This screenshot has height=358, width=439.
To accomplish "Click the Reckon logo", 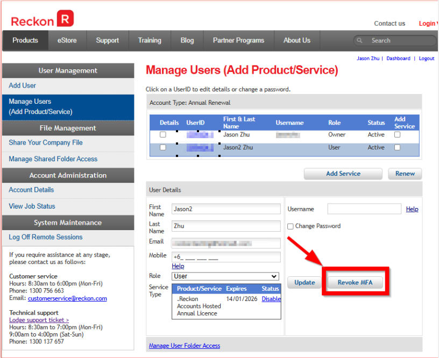I will pyautogui.click(x=43, y=19).
